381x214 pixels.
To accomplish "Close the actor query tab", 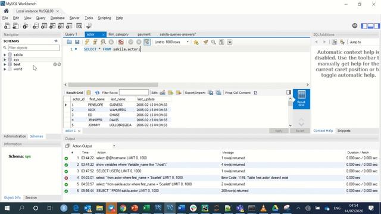I will [103, 34].
